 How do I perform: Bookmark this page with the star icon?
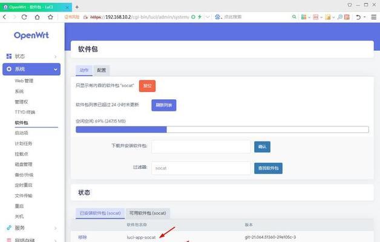coord(50,17)
